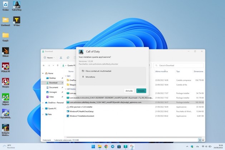Open the Nuovo menu in File Explorer
Image resolution: width=225 pixels, height=150 pixels.
49,58
